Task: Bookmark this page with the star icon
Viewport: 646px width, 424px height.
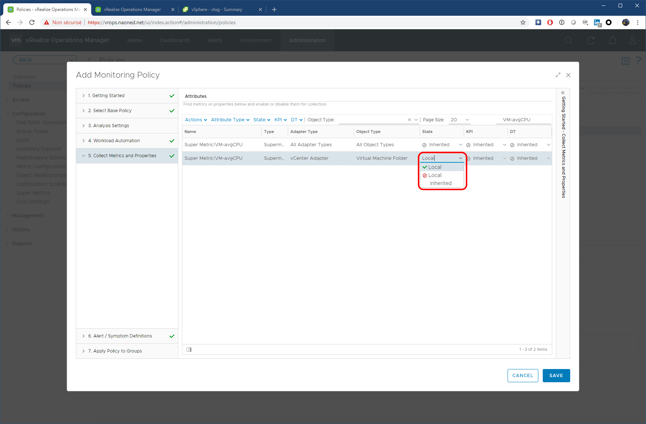Action: (523, 23)
